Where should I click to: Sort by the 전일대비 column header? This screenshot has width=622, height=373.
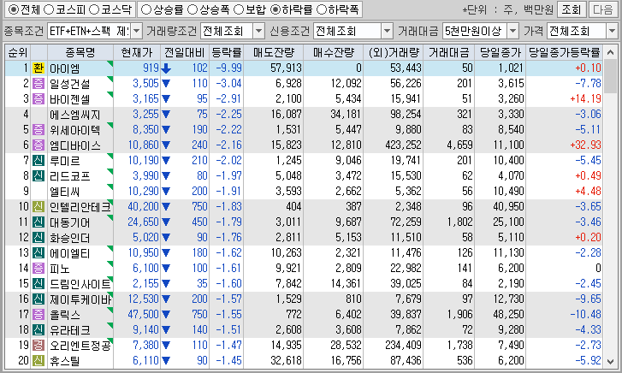point(185,52)
